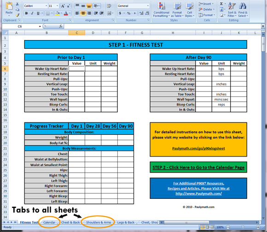Toggle Align Text Left
267x232 pixels.
(x=77, y=13)
